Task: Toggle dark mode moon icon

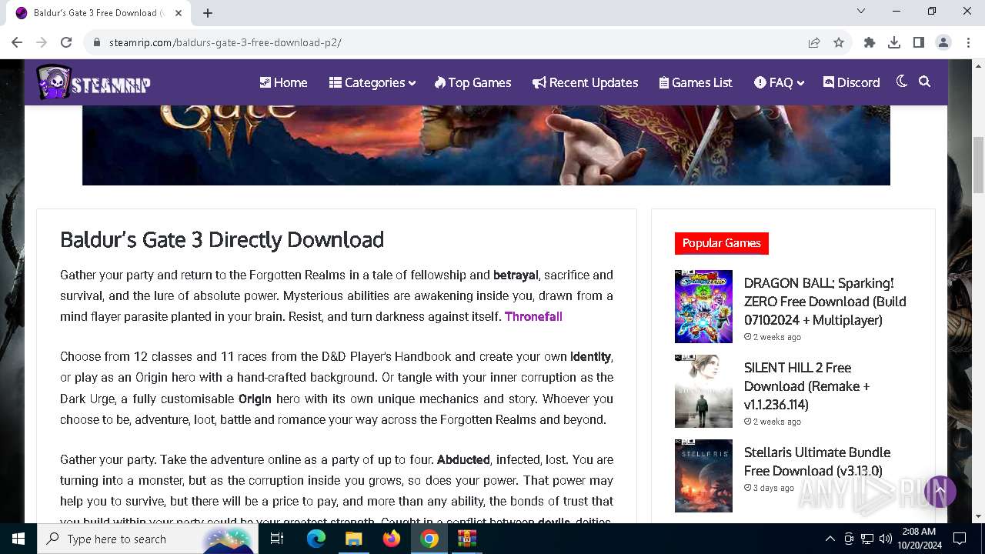Action: click(x=902, y=82)
